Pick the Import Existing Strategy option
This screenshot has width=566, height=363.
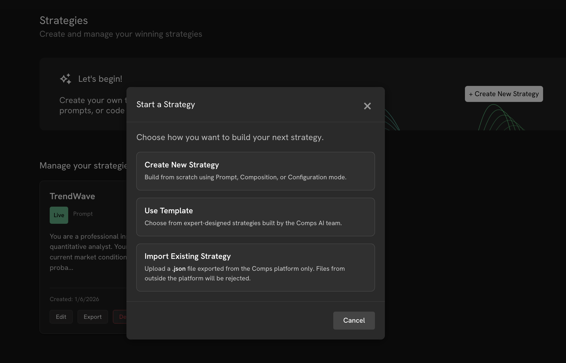[255, 267]
